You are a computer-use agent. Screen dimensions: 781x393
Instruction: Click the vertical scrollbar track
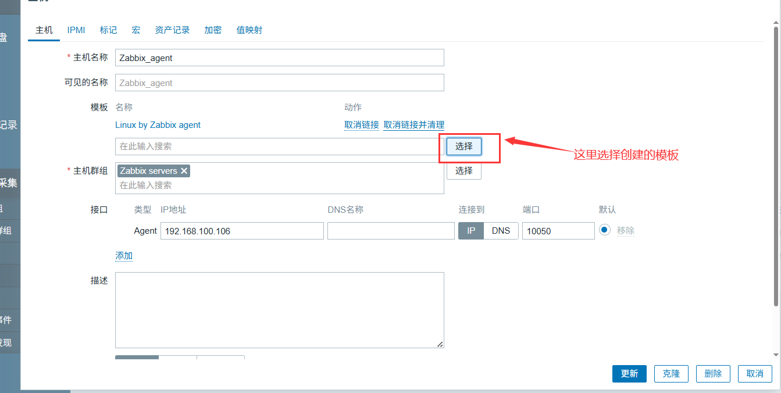coord(776,188)
